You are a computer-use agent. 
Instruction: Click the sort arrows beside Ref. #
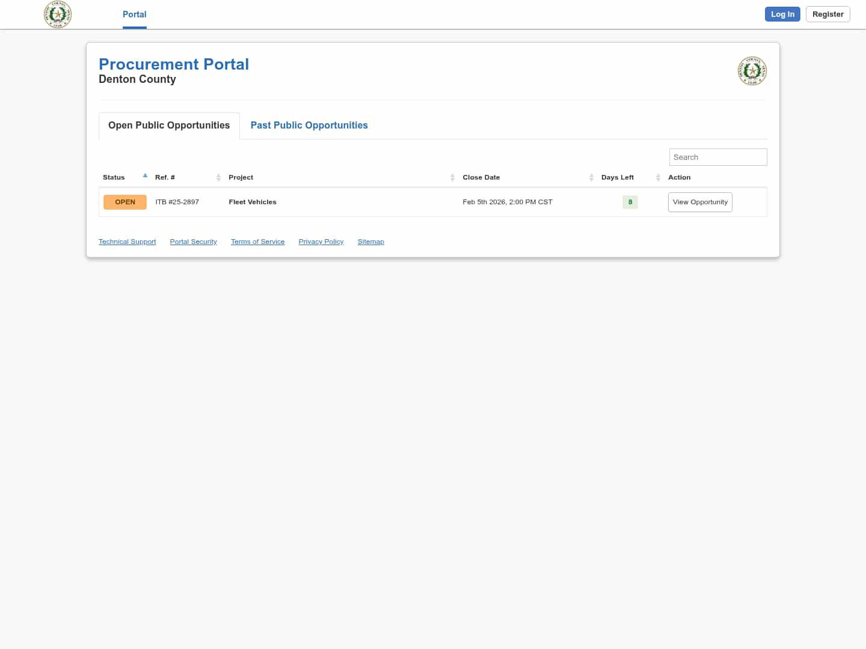tap(219, 177)
